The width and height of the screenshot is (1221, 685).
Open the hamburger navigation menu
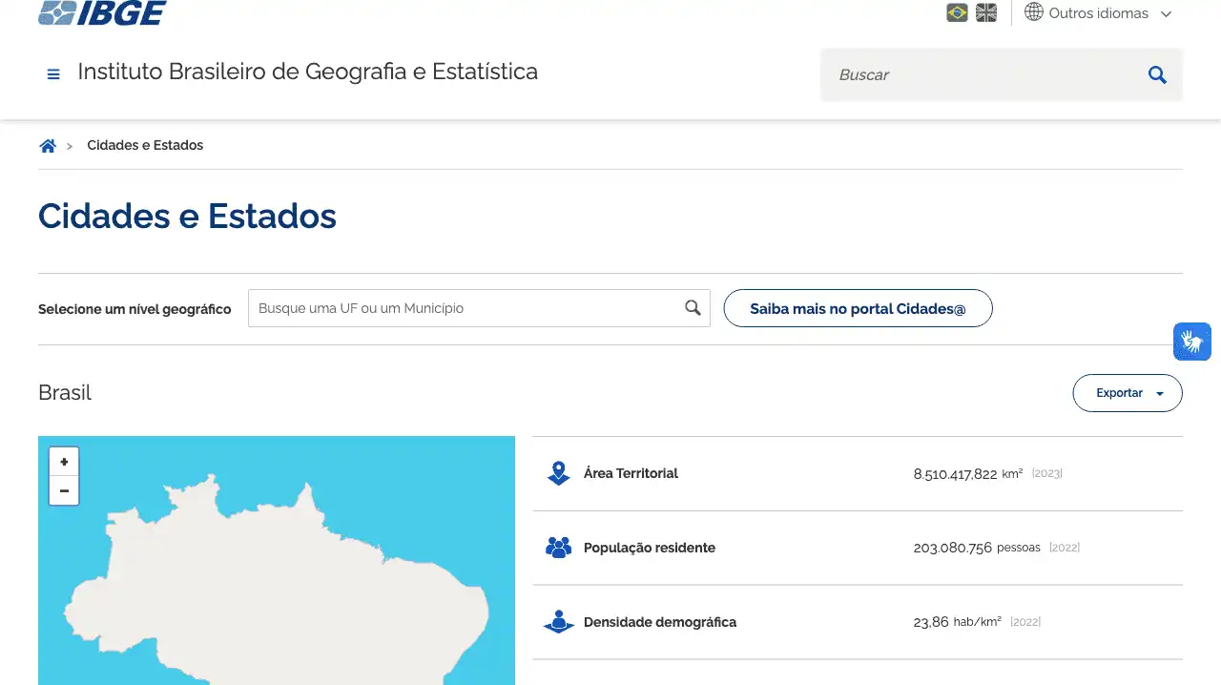(x=53, y=73)
